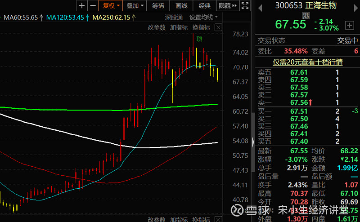Screen dimensions: 360x222
Task: Select 卖三 price 67.58
Action: pyautogui.click(x=299, y=87)
